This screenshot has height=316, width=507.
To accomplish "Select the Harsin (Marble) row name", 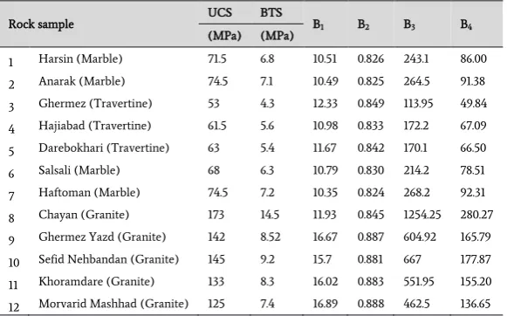I will tap(80, 58).
